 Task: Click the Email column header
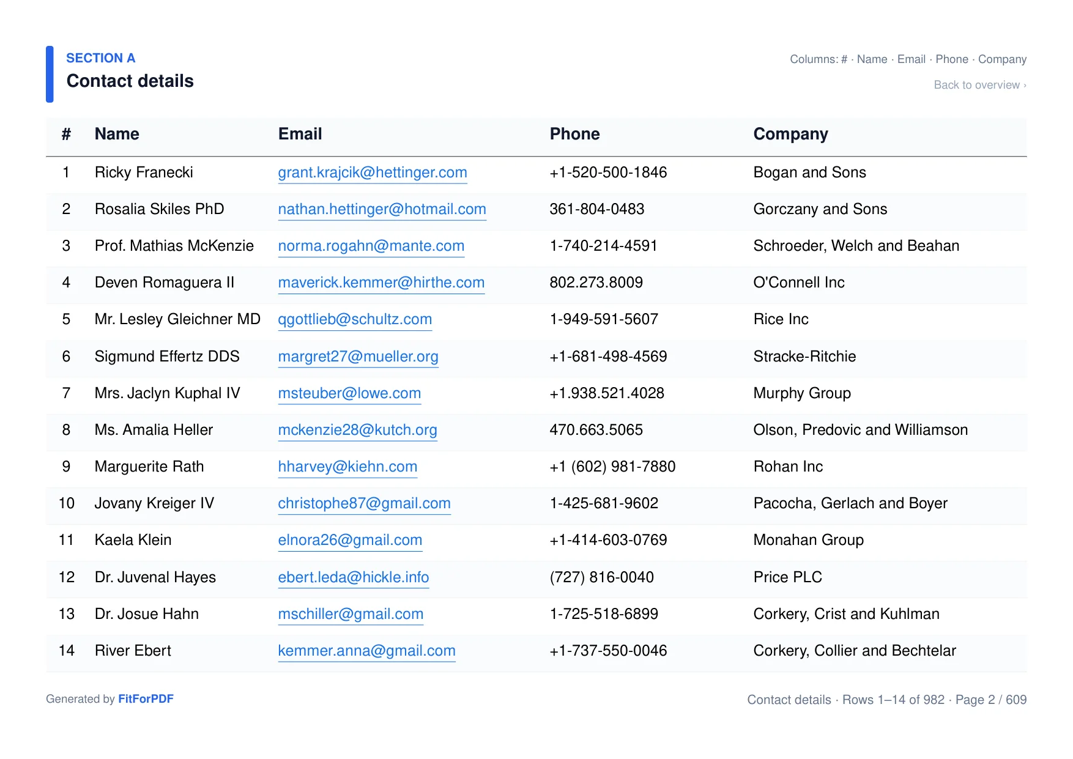click(x=300, y=134)
